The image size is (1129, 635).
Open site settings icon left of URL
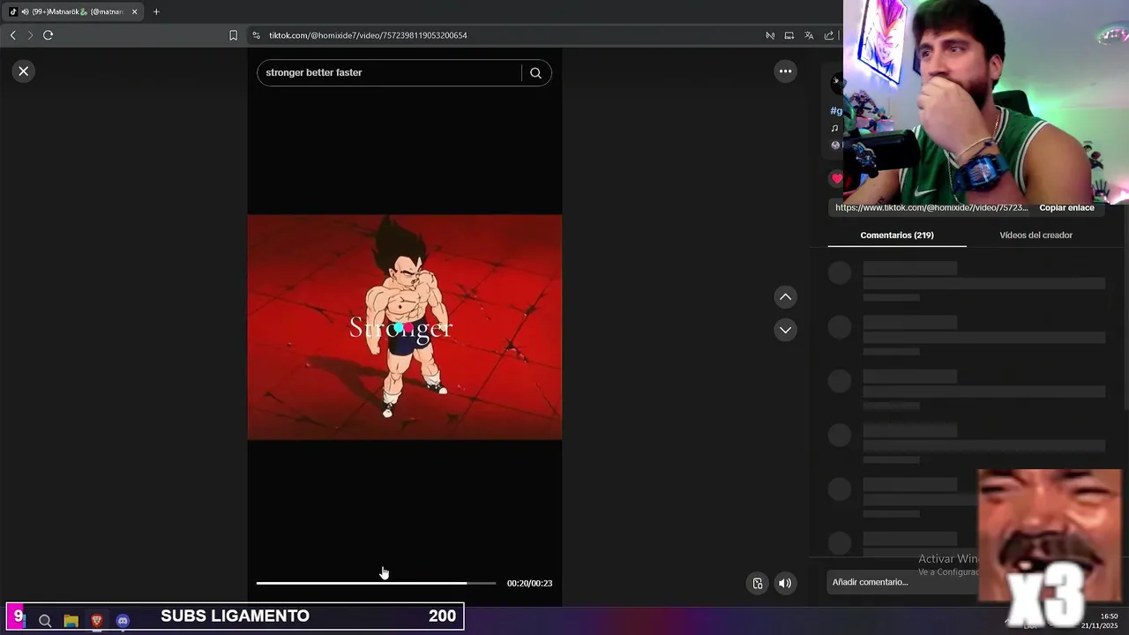(256, 35)
